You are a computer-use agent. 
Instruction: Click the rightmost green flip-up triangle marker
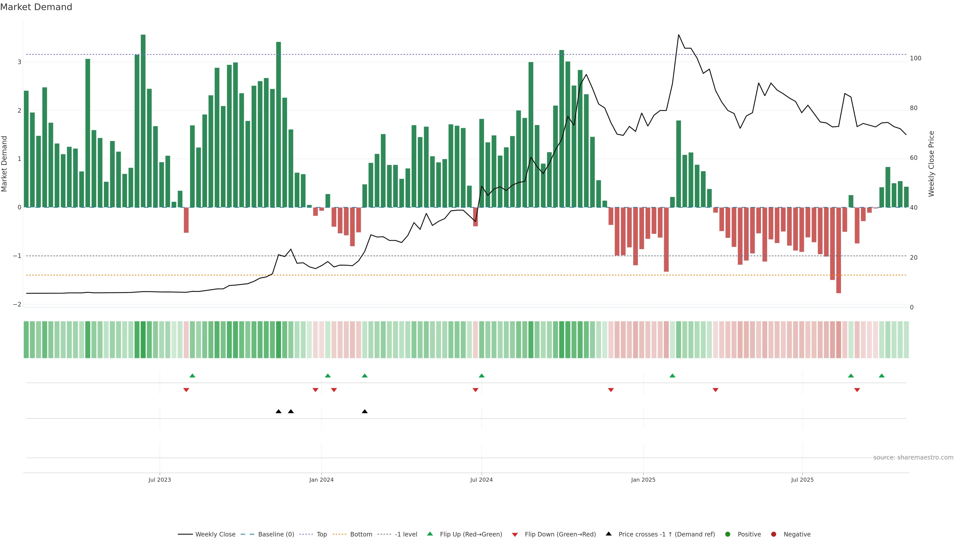tap(882, 376)
